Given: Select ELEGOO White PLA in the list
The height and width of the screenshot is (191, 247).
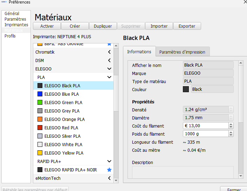Looking at the screenshot, I should [x=74, y=144].
